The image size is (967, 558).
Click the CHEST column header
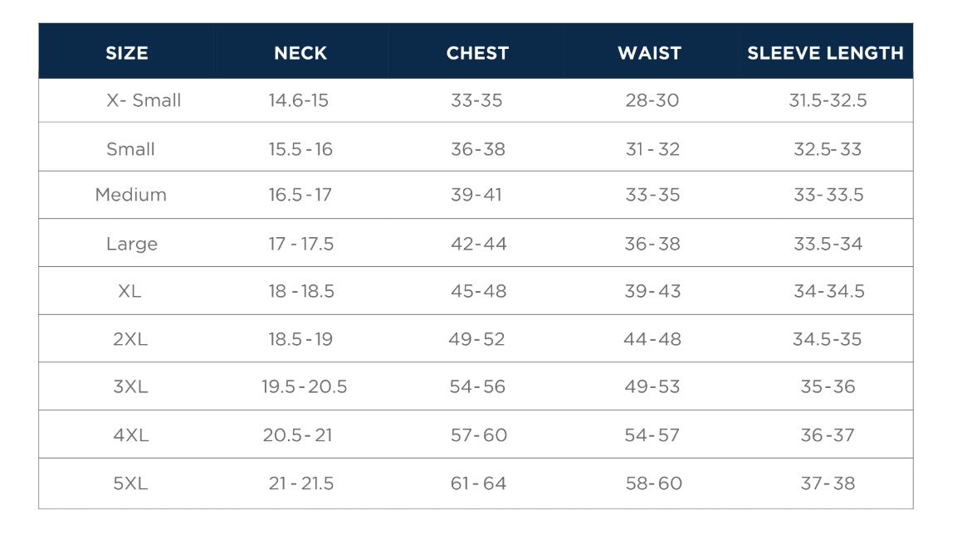[x=477, y=53]
